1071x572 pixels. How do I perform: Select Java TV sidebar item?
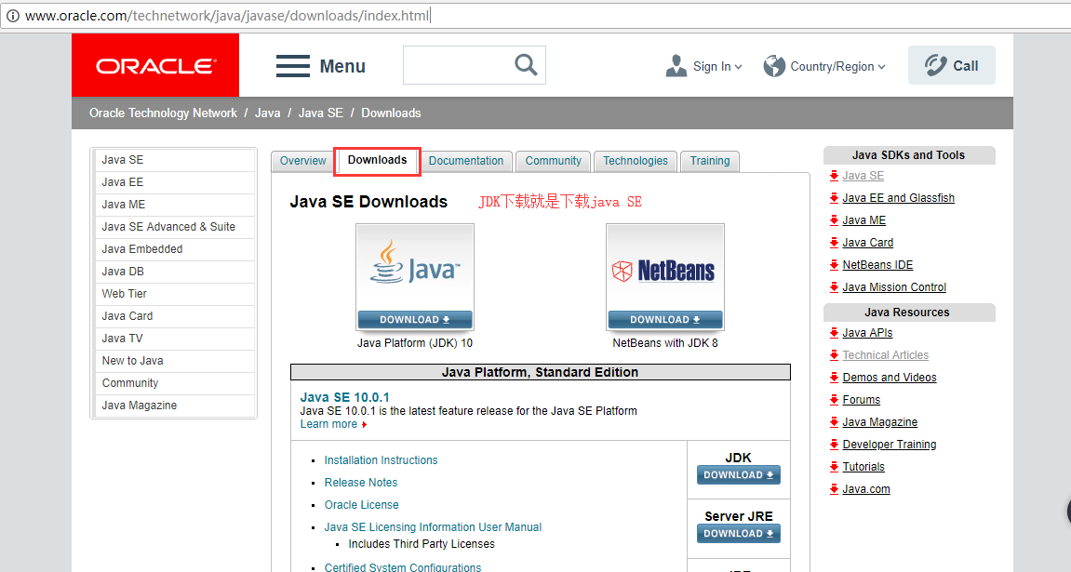174,339
